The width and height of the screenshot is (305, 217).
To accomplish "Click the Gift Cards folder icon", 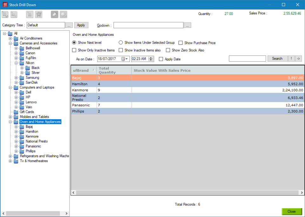I will point(16,112).
